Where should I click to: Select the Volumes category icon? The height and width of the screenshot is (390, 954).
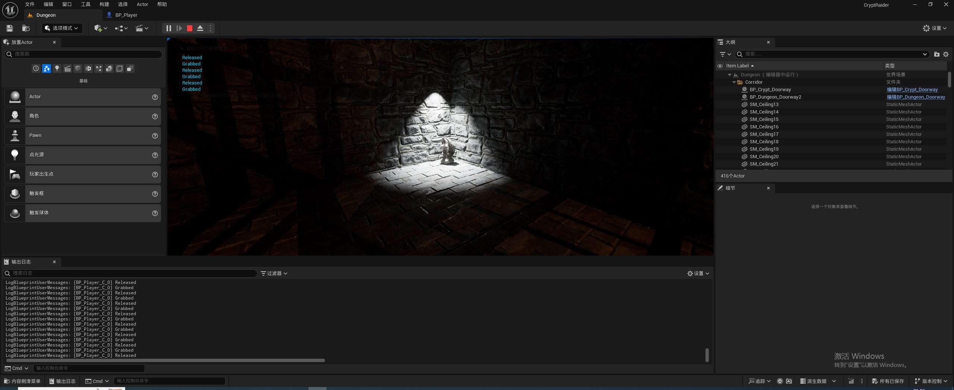pos(119,68)
